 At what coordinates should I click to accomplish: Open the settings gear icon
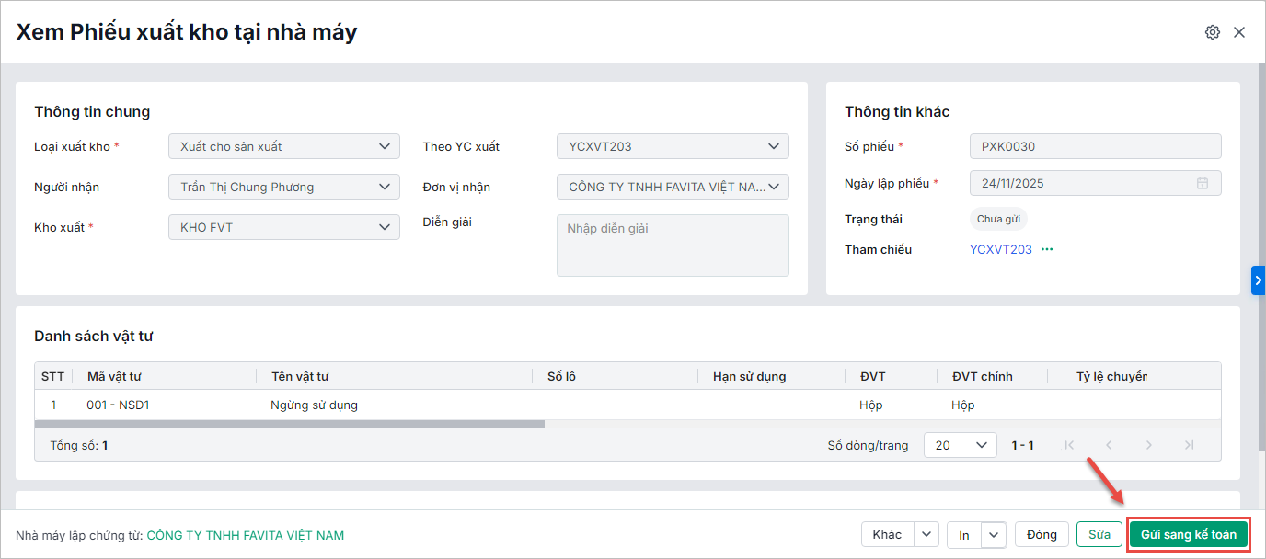click(x=1213, y=32)
